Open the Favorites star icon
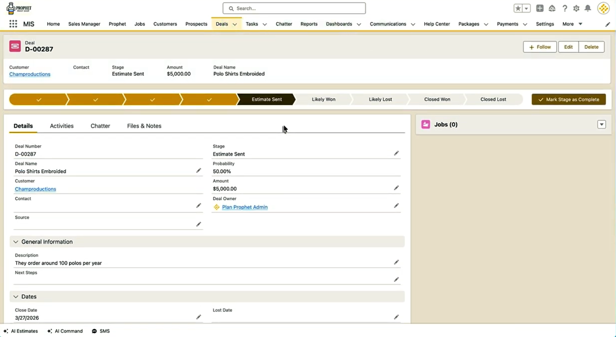616x337 pixels. 518,8
